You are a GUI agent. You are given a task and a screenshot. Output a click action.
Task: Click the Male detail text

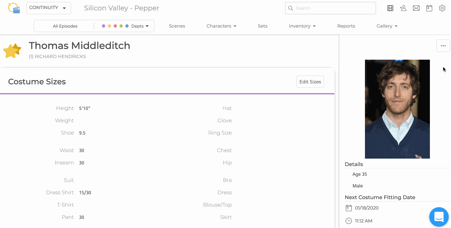tap(358, 186)
